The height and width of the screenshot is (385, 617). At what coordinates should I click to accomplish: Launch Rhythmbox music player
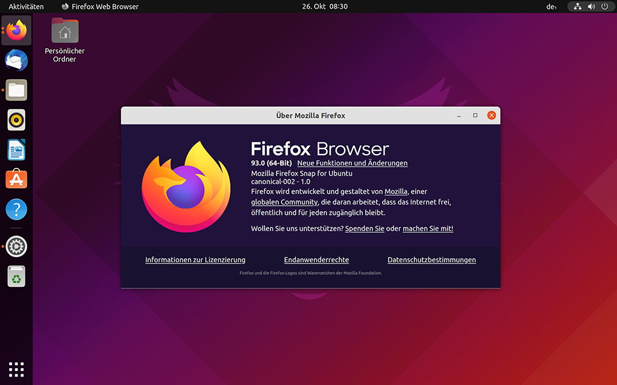16,120
